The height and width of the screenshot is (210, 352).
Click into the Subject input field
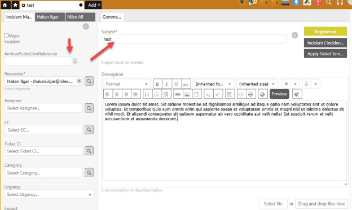[193, 39]
